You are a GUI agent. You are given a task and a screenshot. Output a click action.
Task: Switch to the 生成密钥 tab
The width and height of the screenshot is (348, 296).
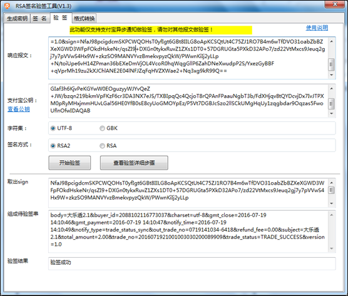point(18,18)
